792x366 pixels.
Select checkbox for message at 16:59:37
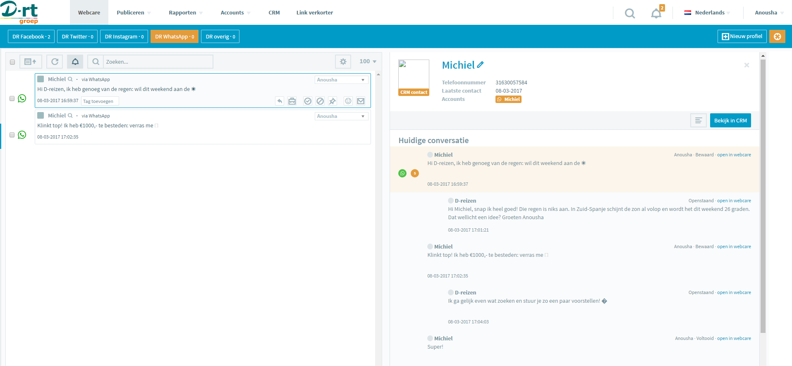coord(12,98)
